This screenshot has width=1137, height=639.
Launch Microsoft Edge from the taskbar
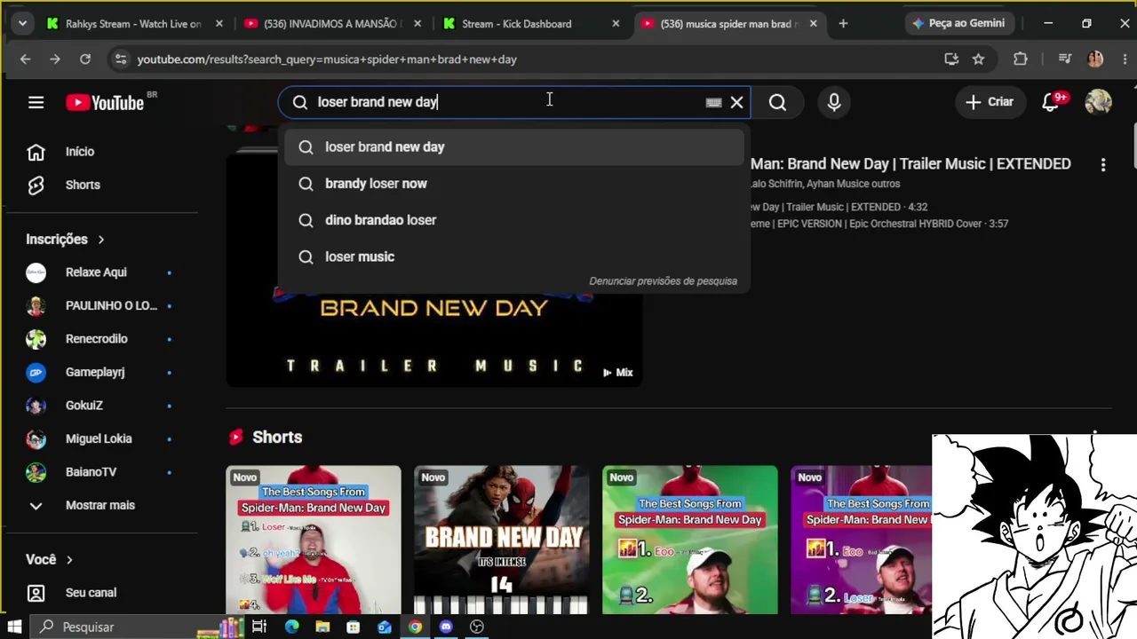pyautogui.click(x=292, y=627)
